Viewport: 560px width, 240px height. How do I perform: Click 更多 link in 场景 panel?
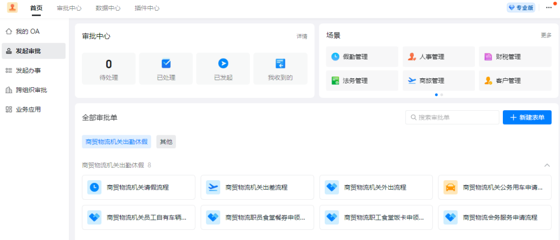[x=546, y=35]
